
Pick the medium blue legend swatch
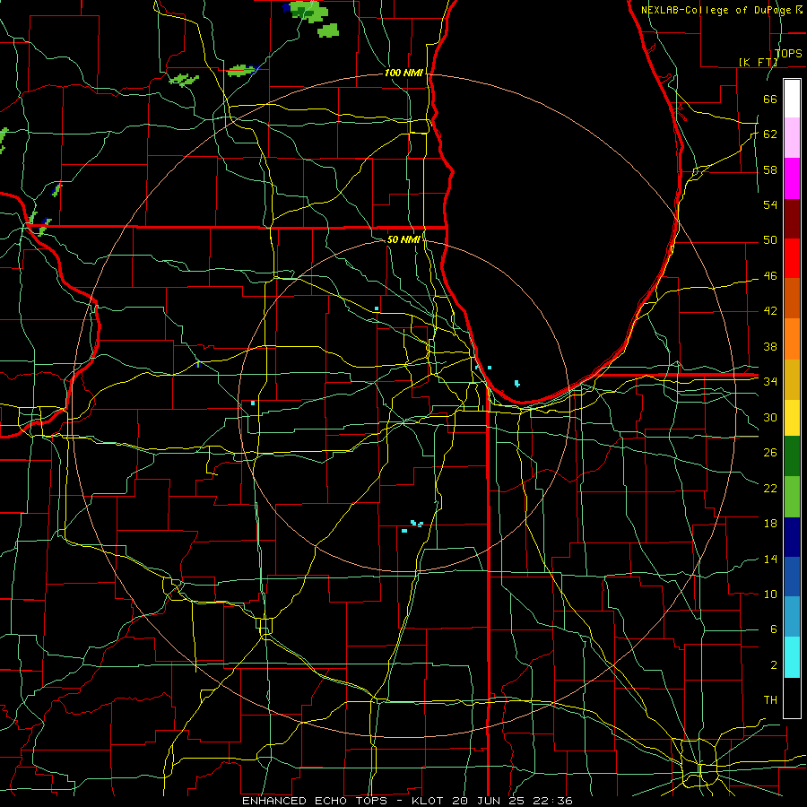coord(792,577)
